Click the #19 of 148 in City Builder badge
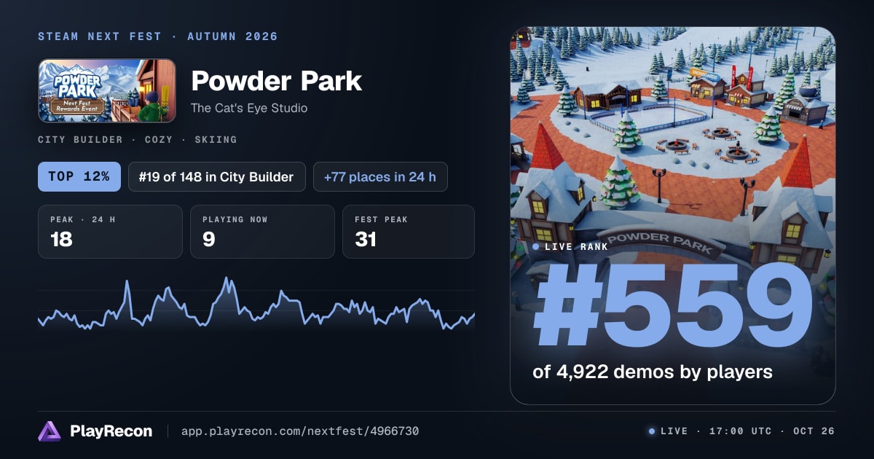This screenshot has height=459, width=874. (x=217, y=176)
